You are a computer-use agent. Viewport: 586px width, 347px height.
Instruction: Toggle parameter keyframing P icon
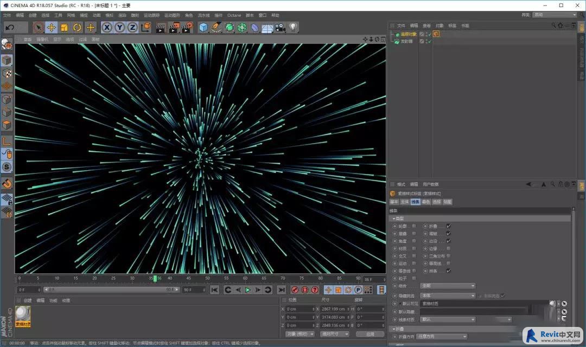coord(358,290)
